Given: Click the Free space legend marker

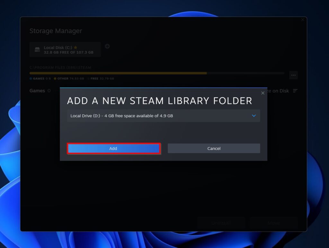Looking at the screenshot, I should (x=88, y=78).
